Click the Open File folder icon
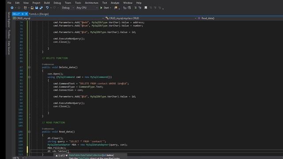Screen dimensions: 283x159 pos(32,8)
